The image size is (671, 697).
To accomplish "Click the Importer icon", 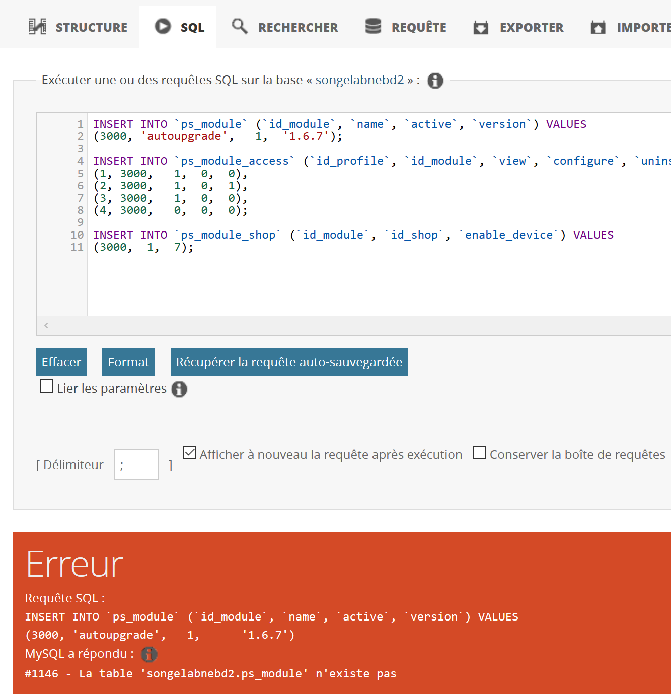I will (x=598, y=27).
